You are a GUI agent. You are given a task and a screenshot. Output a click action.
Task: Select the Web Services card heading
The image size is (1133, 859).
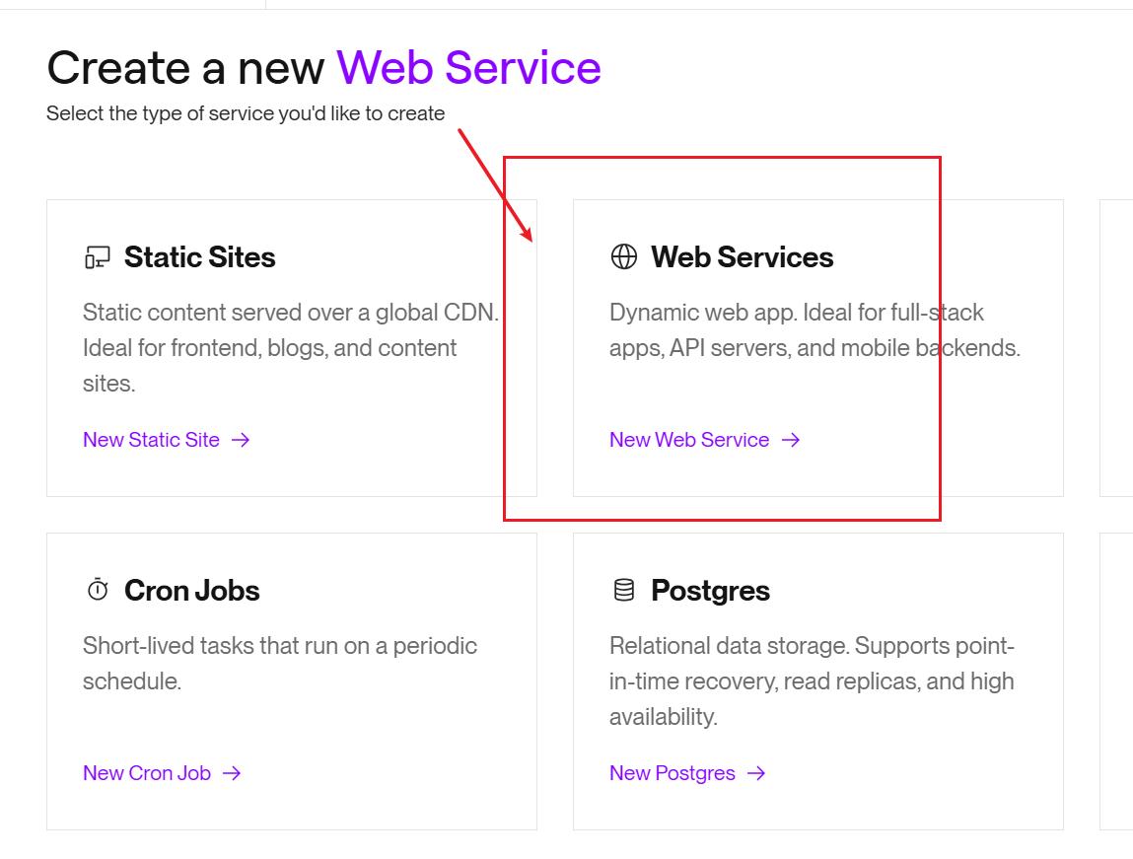coord(743,257)
